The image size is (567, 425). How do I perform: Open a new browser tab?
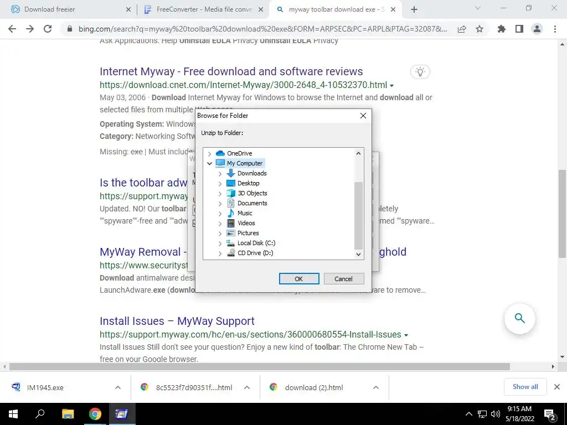[x=414, y=9]
